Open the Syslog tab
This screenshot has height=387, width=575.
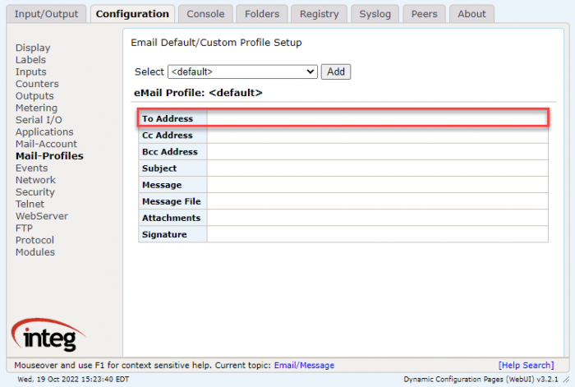tap(375, 14)
